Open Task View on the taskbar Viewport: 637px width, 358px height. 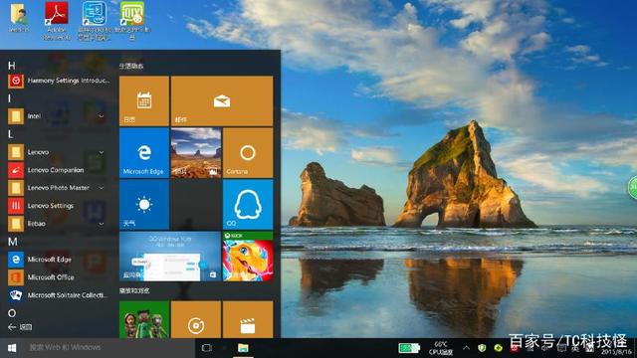click(x=207, y=348)
